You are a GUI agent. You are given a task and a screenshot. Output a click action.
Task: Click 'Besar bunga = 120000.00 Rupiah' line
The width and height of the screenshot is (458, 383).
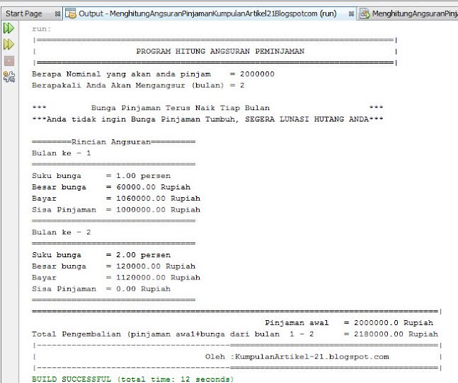114,267
